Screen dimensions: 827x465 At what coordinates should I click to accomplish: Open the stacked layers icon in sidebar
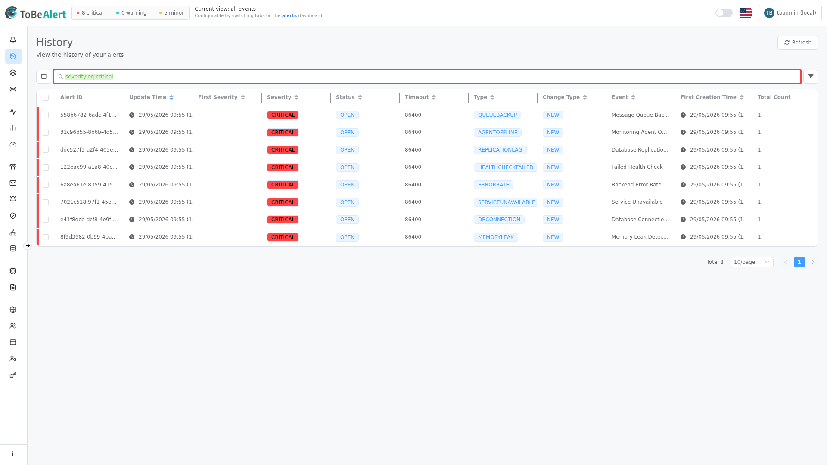[x=13, y=73]
